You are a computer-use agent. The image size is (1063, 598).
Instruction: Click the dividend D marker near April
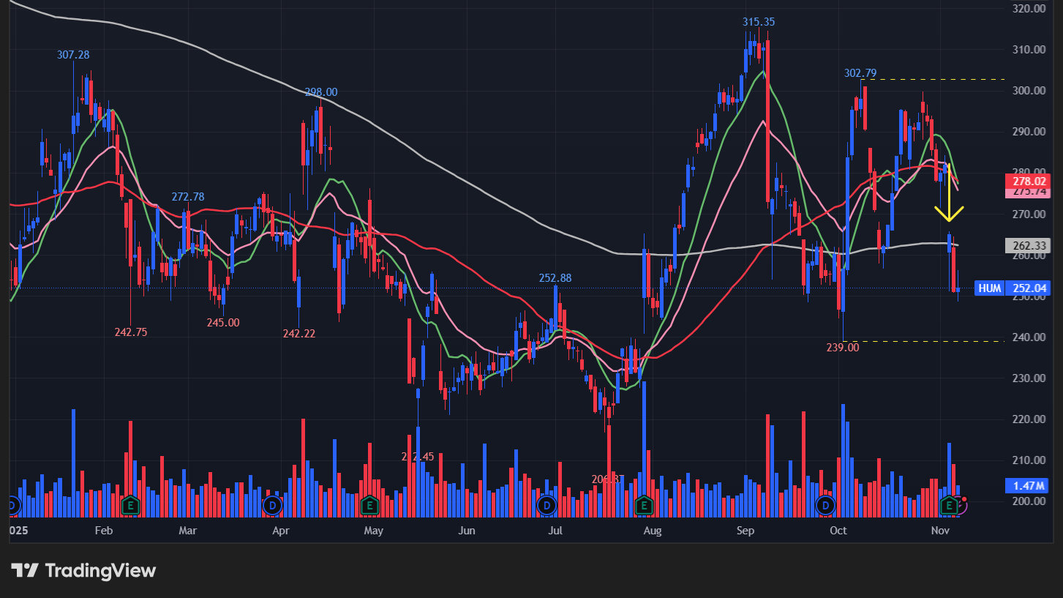(273, 505)
